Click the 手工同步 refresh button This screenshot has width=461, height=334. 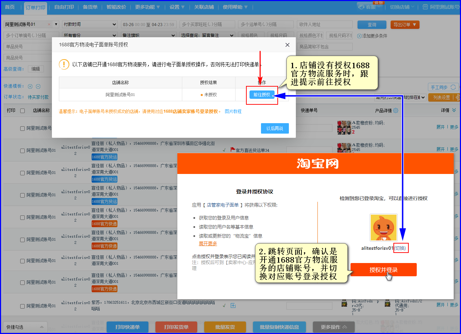pyautogui.click(x=443, y=87)
